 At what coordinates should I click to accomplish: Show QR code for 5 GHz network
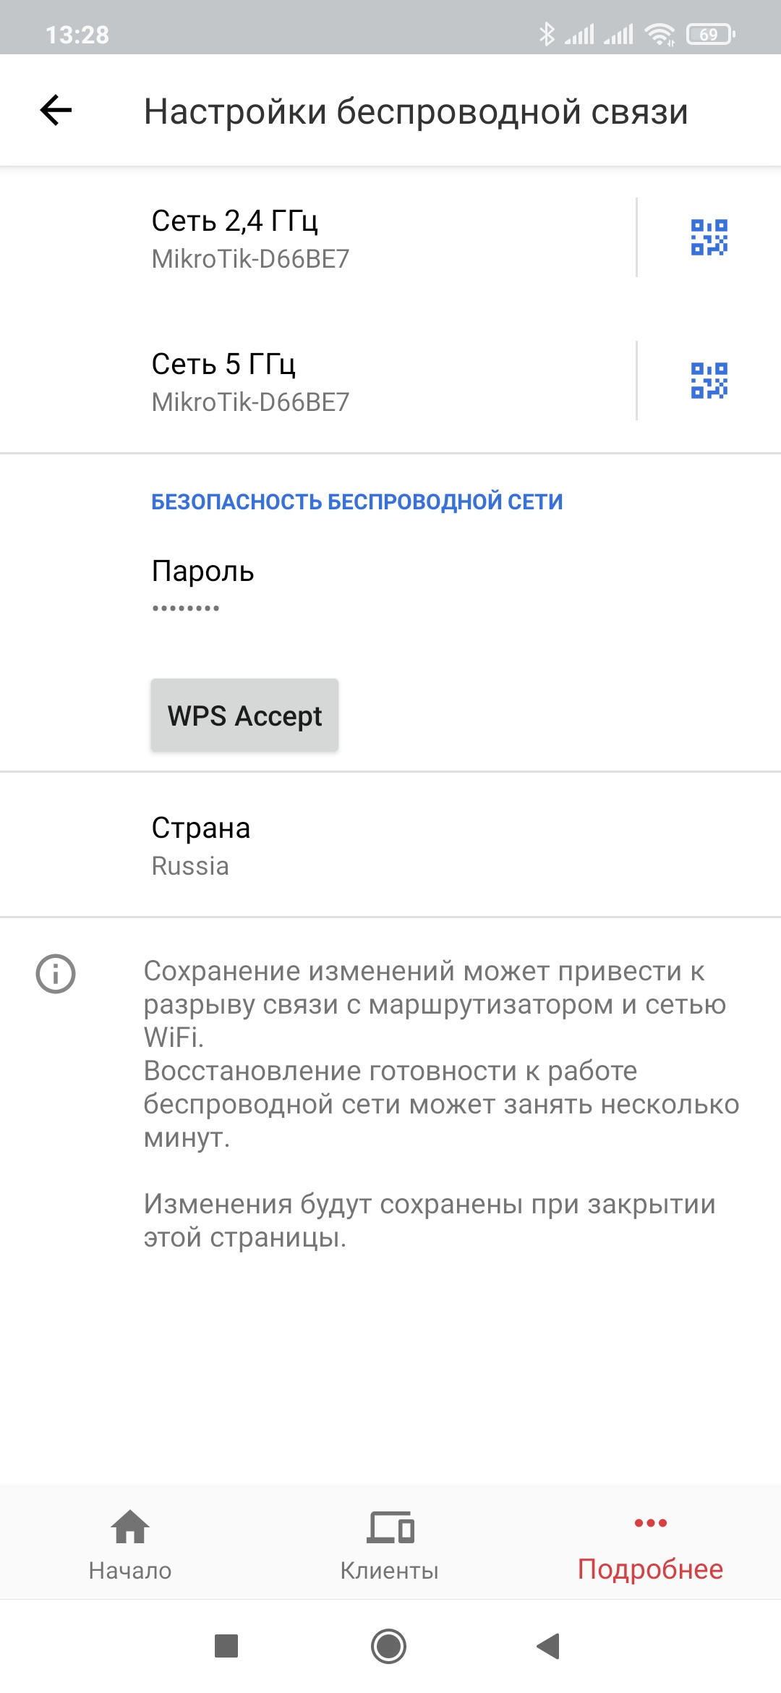(709, 381)
